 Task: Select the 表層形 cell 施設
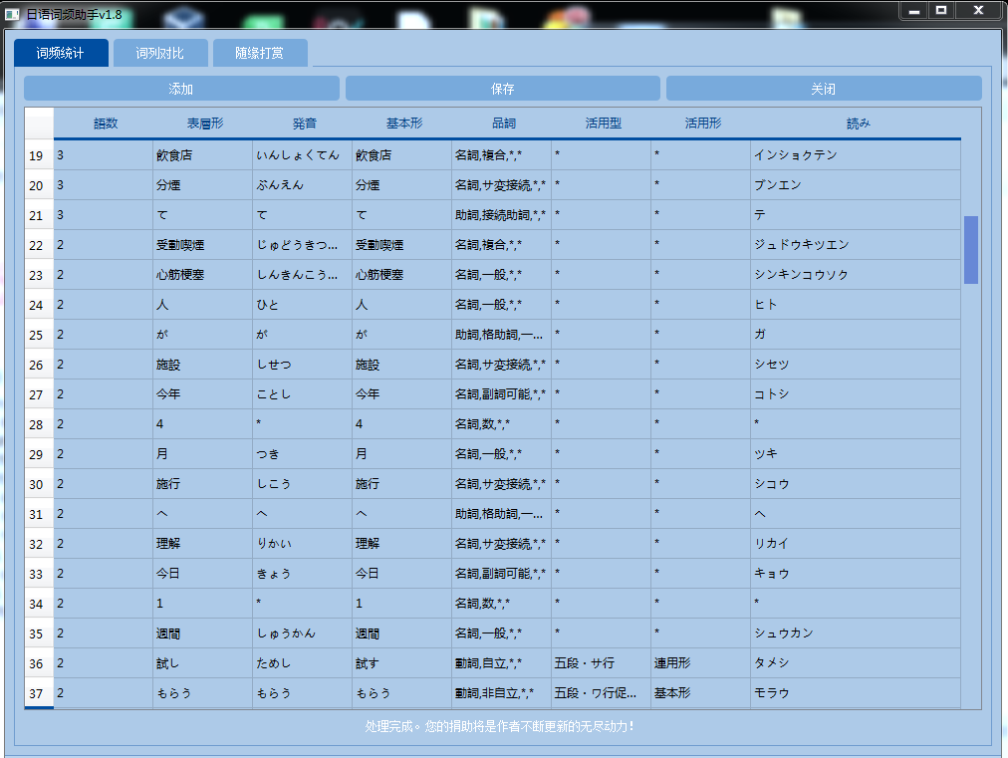202,364
